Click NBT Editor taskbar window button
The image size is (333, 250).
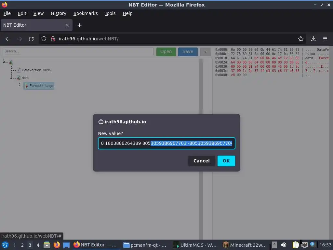[96, 245]
